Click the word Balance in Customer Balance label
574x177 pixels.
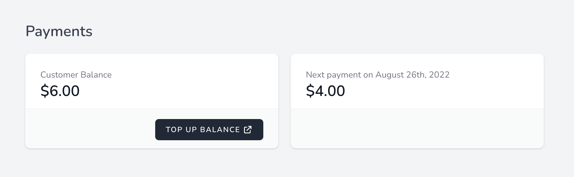pos(96,75)
